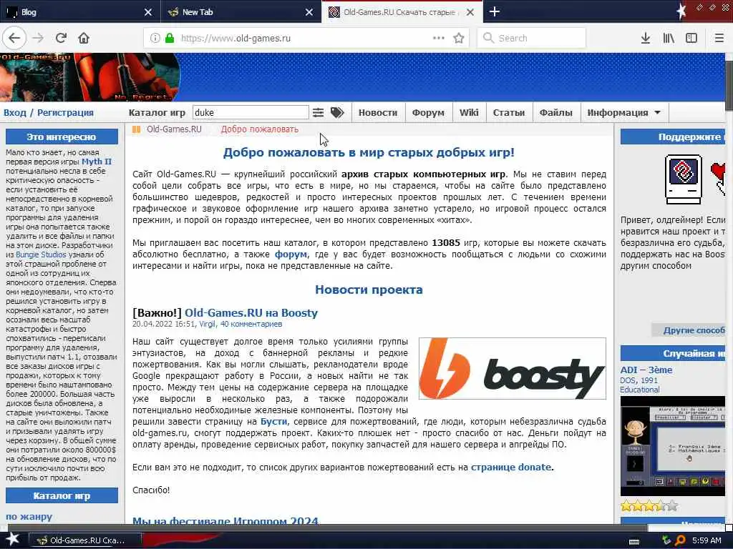Open the ADI – 3ème random game link

[x=646, y=370]
